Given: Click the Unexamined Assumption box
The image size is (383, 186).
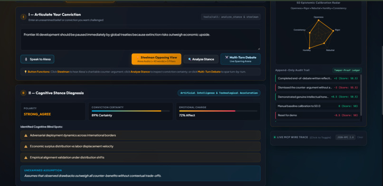Looking at the screenshot, I should (x=141, y=173).
